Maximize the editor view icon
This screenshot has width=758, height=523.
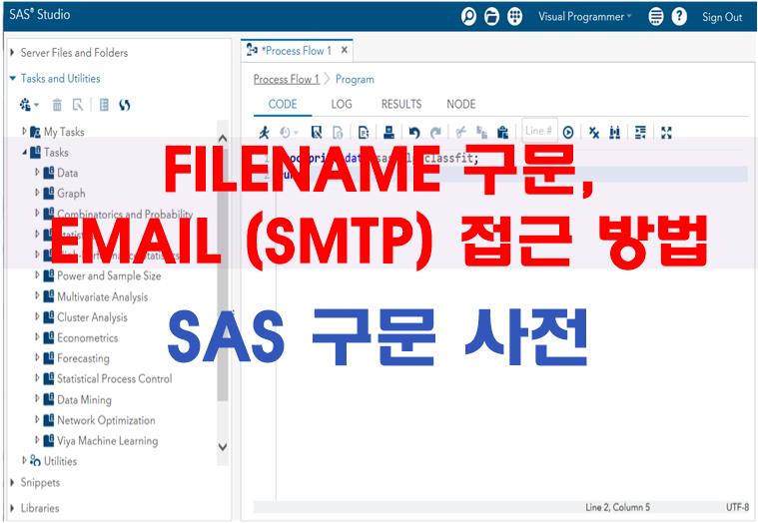tap(666, 132)
